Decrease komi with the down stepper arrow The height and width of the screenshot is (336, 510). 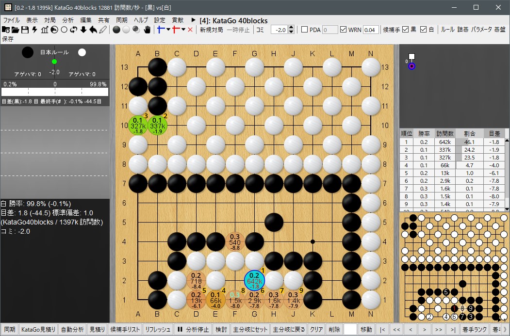coord(291,32)
